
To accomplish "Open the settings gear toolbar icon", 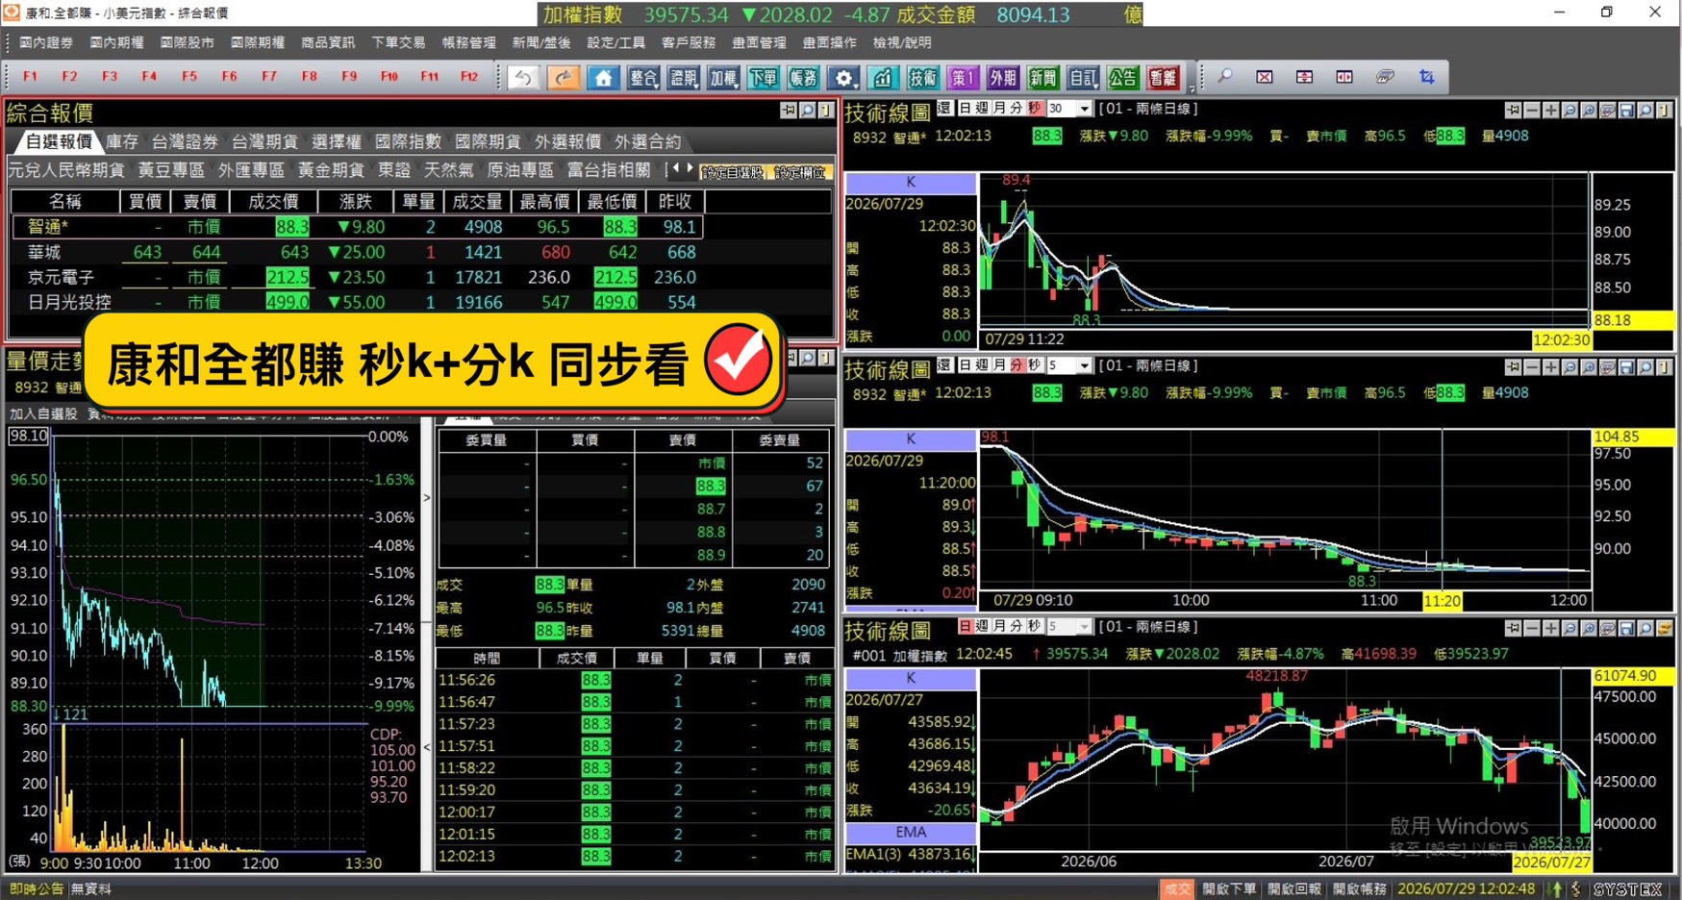I will 843,78.
